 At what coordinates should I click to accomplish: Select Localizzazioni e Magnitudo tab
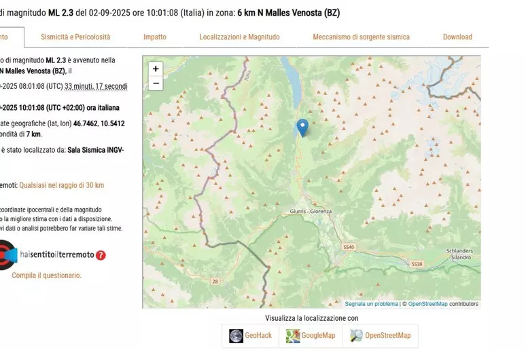point(239,37)
